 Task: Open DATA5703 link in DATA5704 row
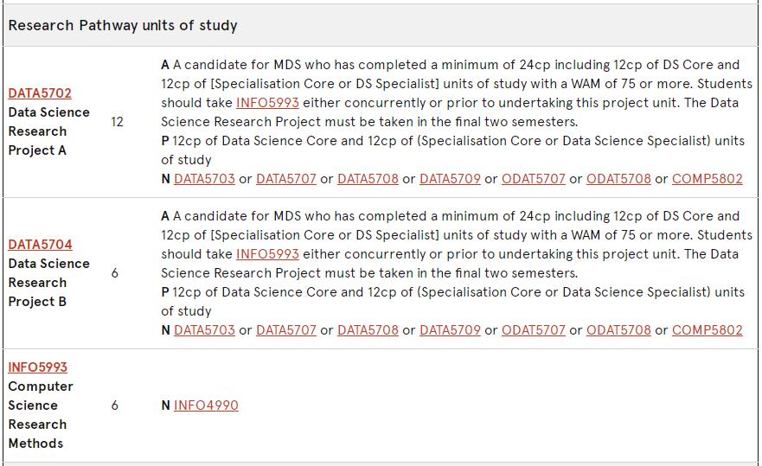(205, 329)
